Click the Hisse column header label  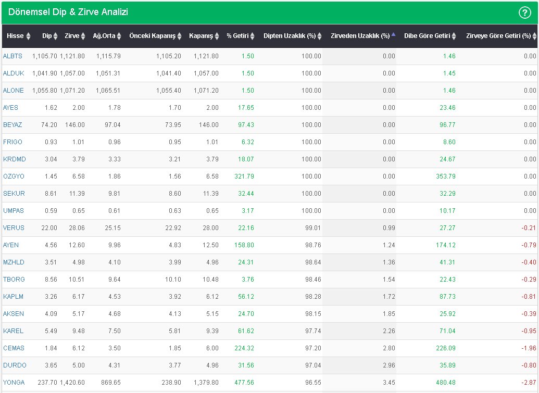pos(15,36)
